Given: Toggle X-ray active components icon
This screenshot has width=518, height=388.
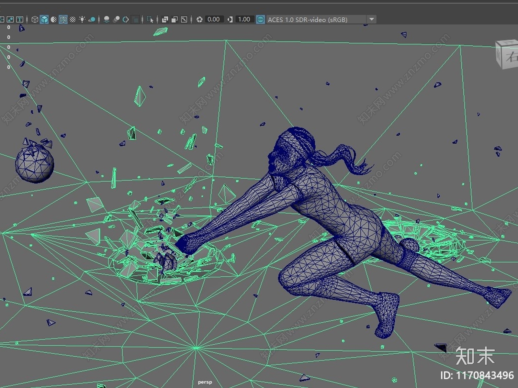Looking at the screenshot, I should click(x=175, y=19).
